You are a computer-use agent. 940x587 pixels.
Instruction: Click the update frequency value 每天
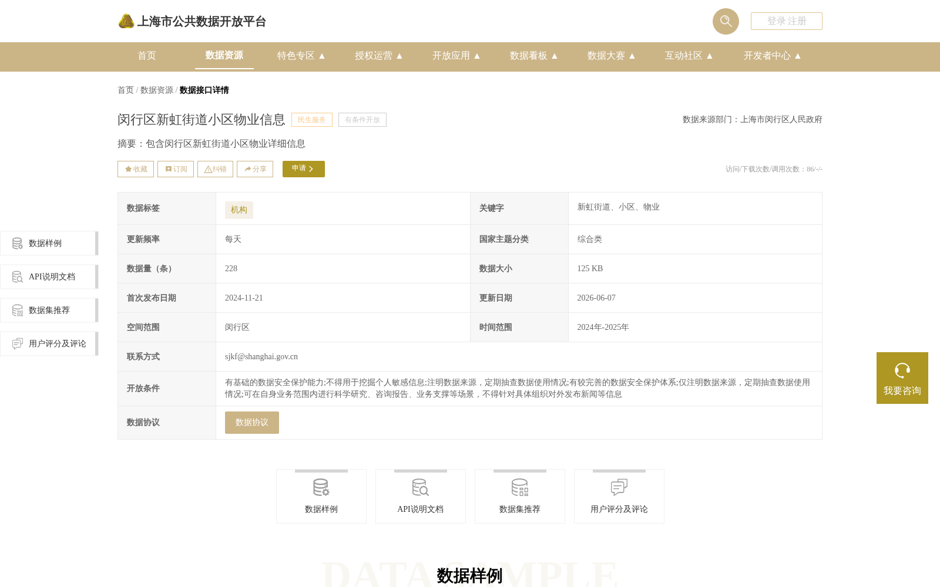pos(233,239)
